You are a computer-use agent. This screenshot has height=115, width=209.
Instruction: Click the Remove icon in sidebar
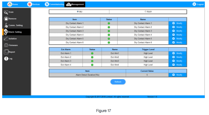click(6, 19)
